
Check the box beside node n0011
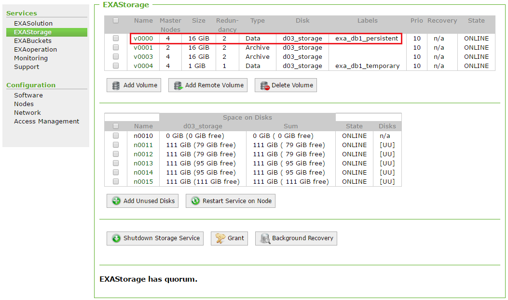[116, 145]
